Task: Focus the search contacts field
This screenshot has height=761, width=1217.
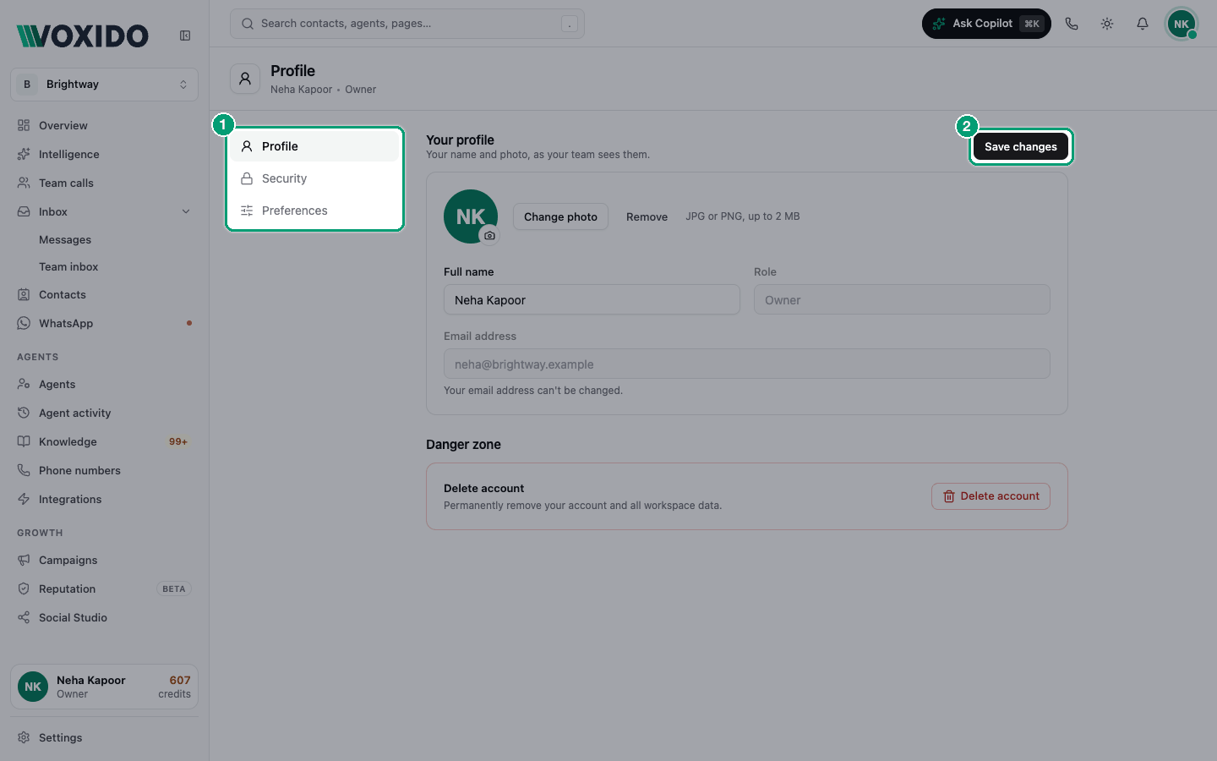Action: tap(407, 24)
